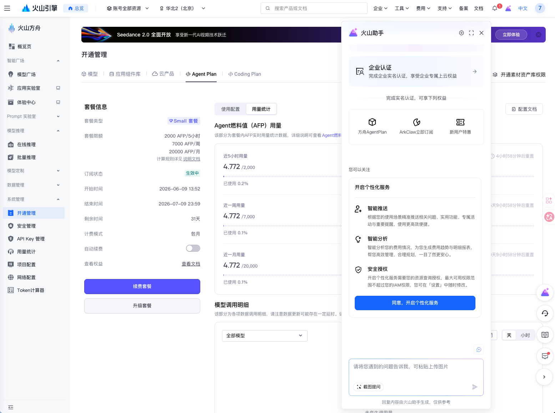Switch to the 模型 tab
Image resolution: width=555 pixels, height=413 pixels.
pyautogui.click(x=90, y=74)
